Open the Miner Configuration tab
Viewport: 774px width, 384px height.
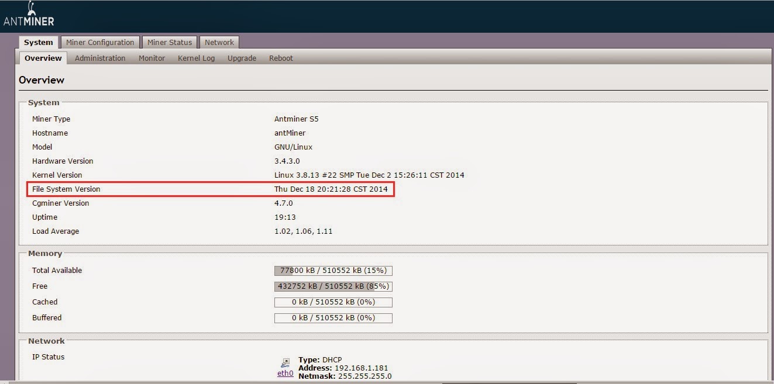[x=100, y=42]
